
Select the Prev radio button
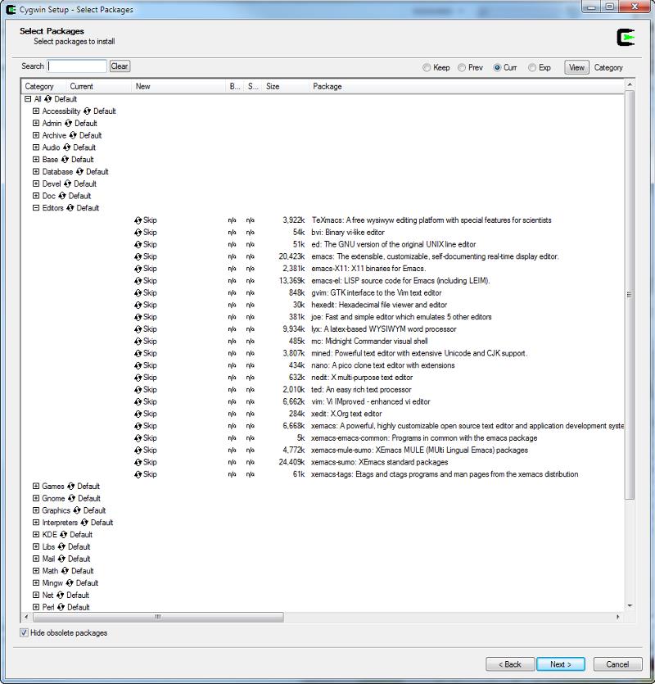462,68
